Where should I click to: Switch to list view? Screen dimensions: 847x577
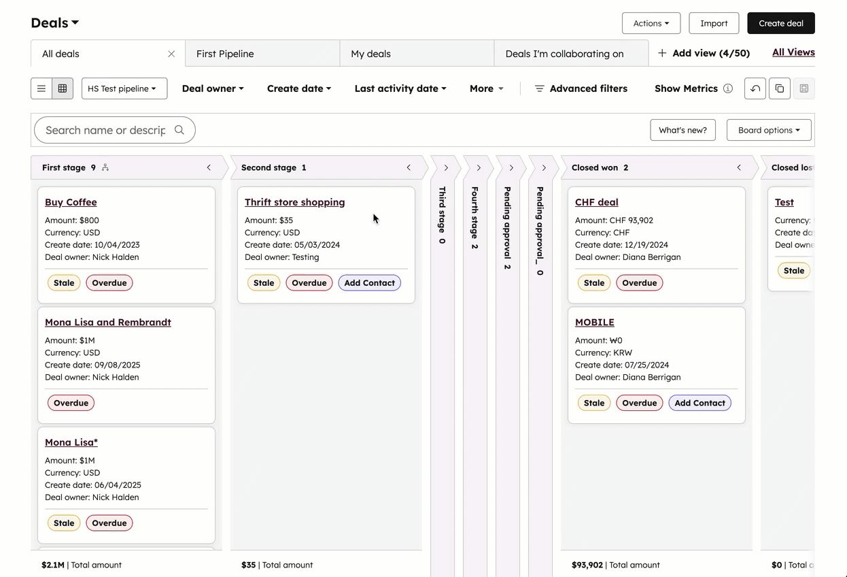[x=41, y=88]
